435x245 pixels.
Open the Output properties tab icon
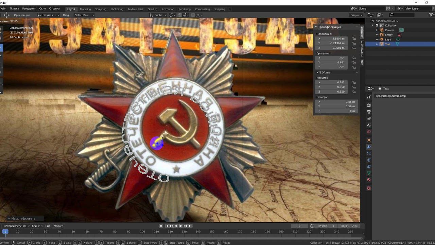click(x=369, y=112)
